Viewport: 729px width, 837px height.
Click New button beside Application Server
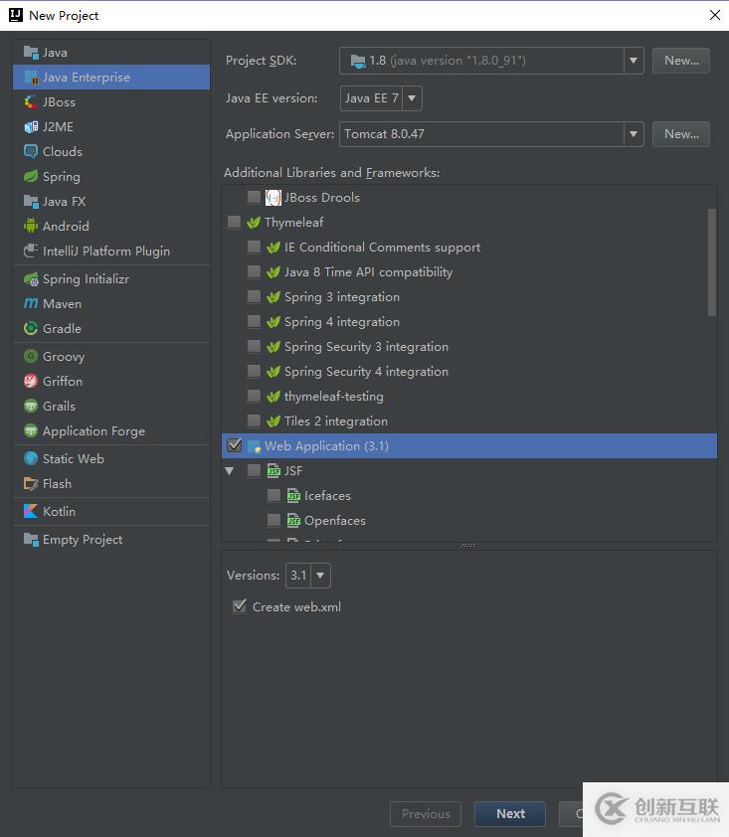click(x=681, y=133)
